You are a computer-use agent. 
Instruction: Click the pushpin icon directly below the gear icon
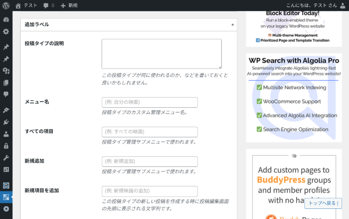pos(6,47)
